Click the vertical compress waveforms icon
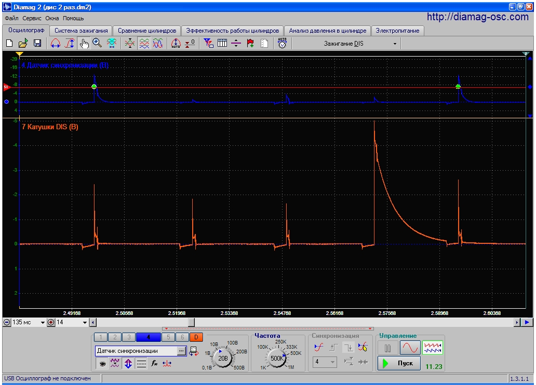Image resolution: width=536 pixels, height=385 pixels. point(130,44)
